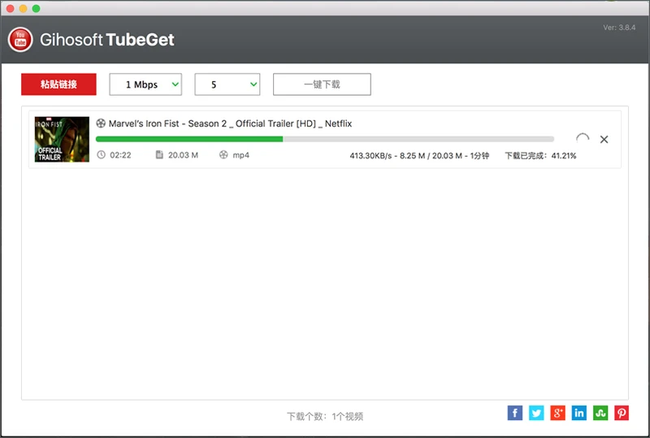This screenshot has width=650, height=438.
Task: Open the simultaneous downloads dropdown showing 5
Action: (227, 85)
